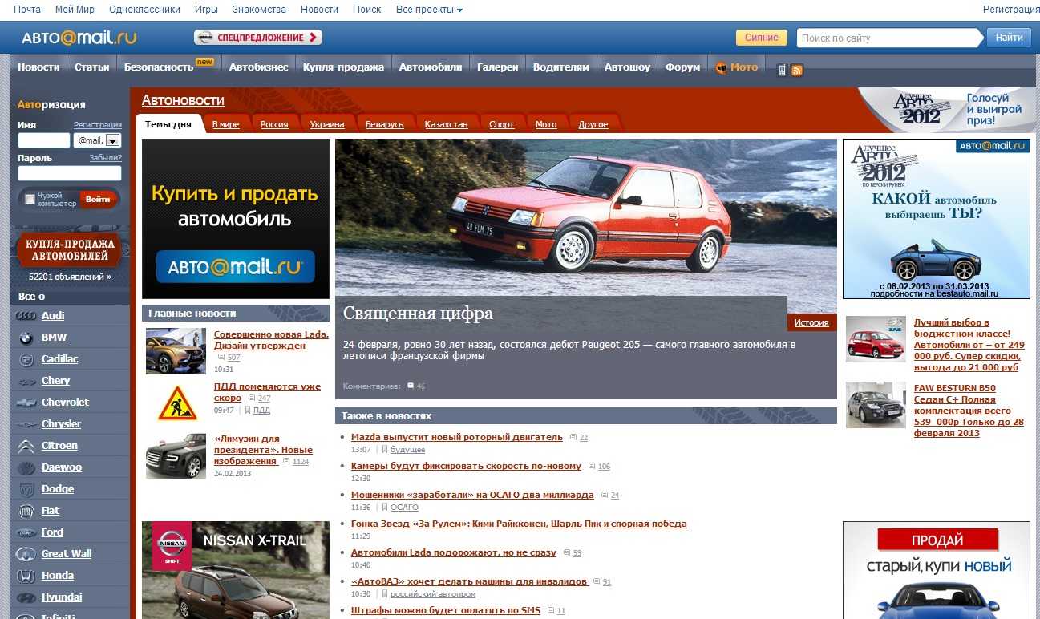Open the ПДД поменяются уже скоро headline
Image resolution: width=1040 pixels, height=619 pixels.
point(267,392)
